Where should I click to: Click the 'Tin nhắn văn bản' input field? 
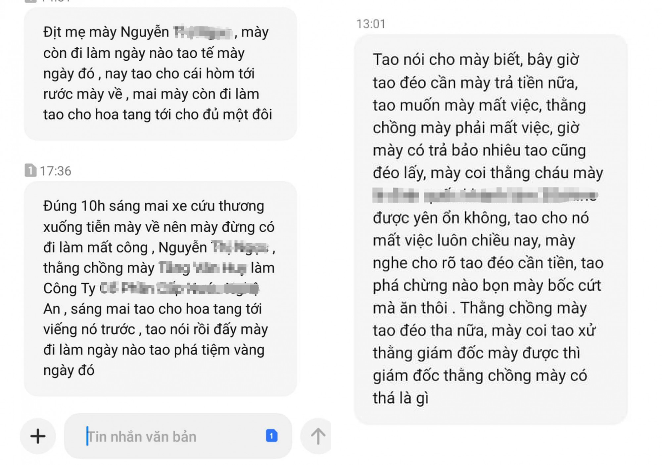(178, 436)
